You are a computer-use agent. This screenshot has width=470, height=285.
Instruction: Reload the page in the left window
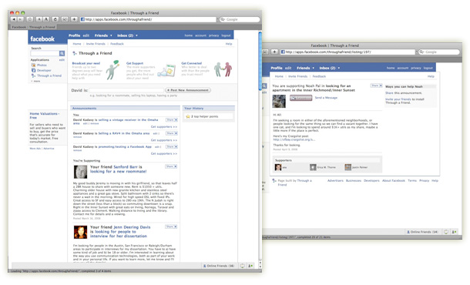click(x=55, y=19)
